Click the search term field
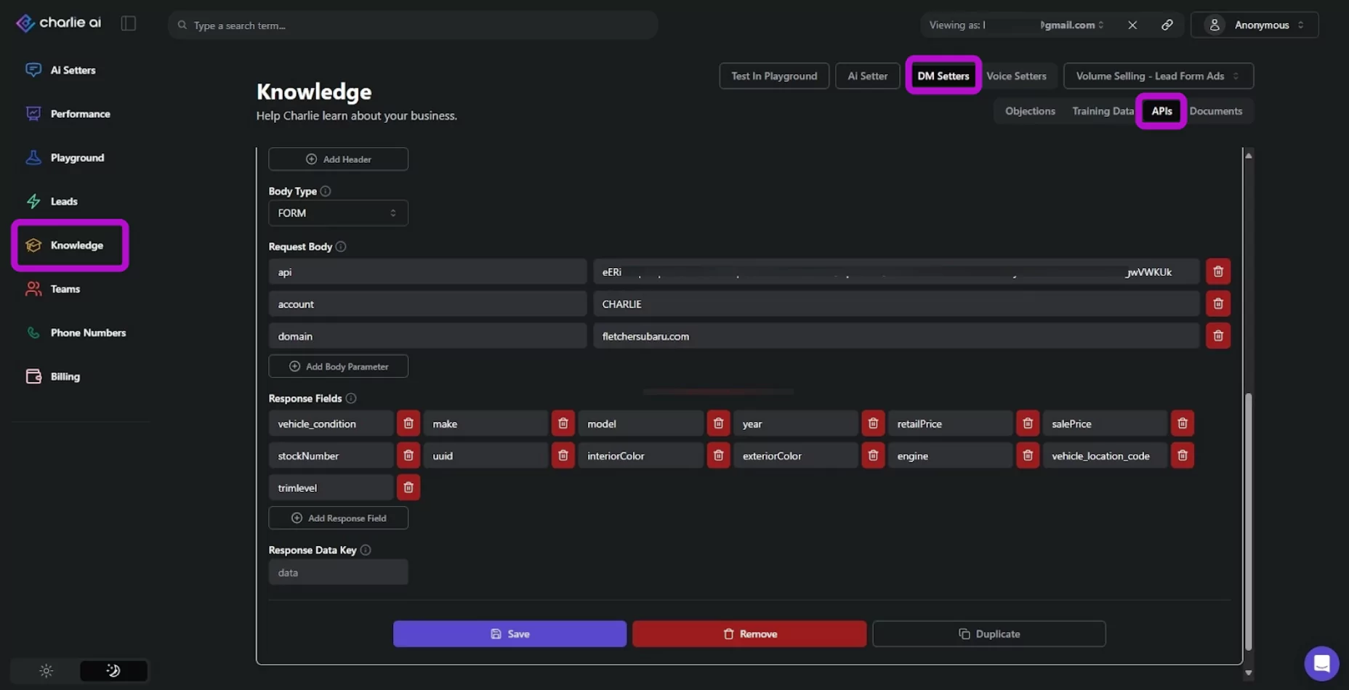The height and width of the screenshot is (690, 1349). tap(413, 25)
